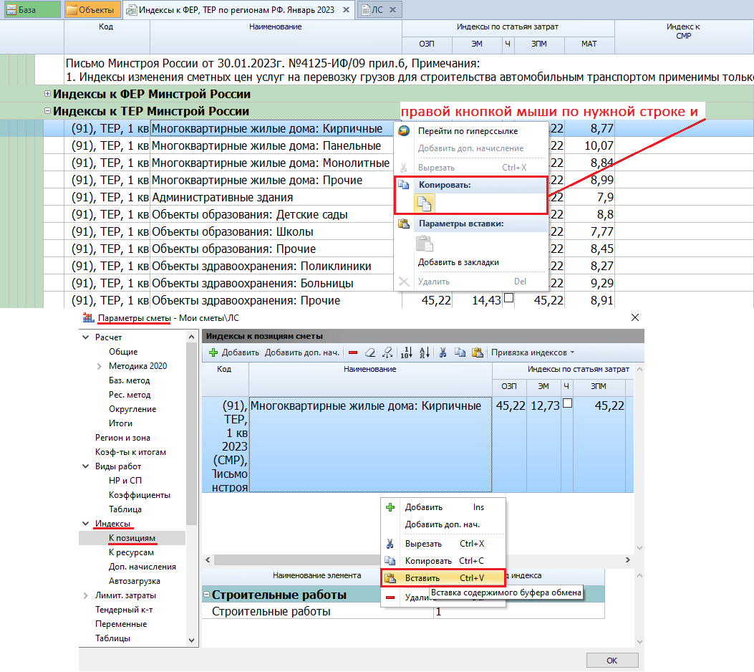Choose Добавить доп. нач. in lower context menu
Viewport: 754px width, 672px height.
443,524
